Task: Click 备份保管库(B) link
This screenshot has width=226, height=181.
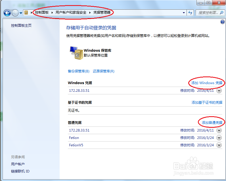Action: point(79,71)
